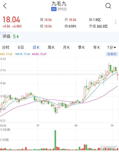
Task: Tap the +0.84 price change value
Action: pos(6,26)
